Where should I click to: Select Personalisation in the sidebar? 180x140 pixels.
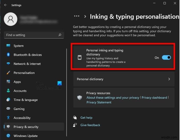(x=34, y=73)
